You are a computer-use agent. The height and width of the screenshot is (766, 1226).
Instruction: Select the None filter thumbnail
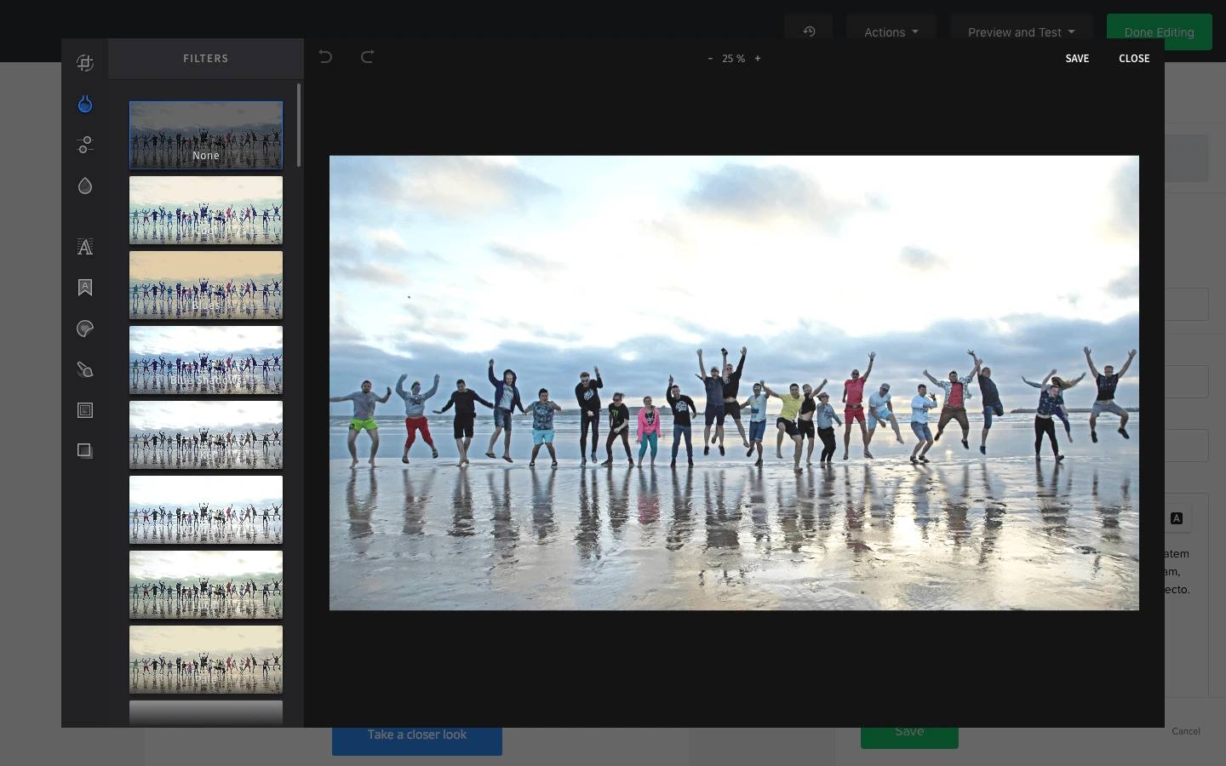(x=206, y=135)
